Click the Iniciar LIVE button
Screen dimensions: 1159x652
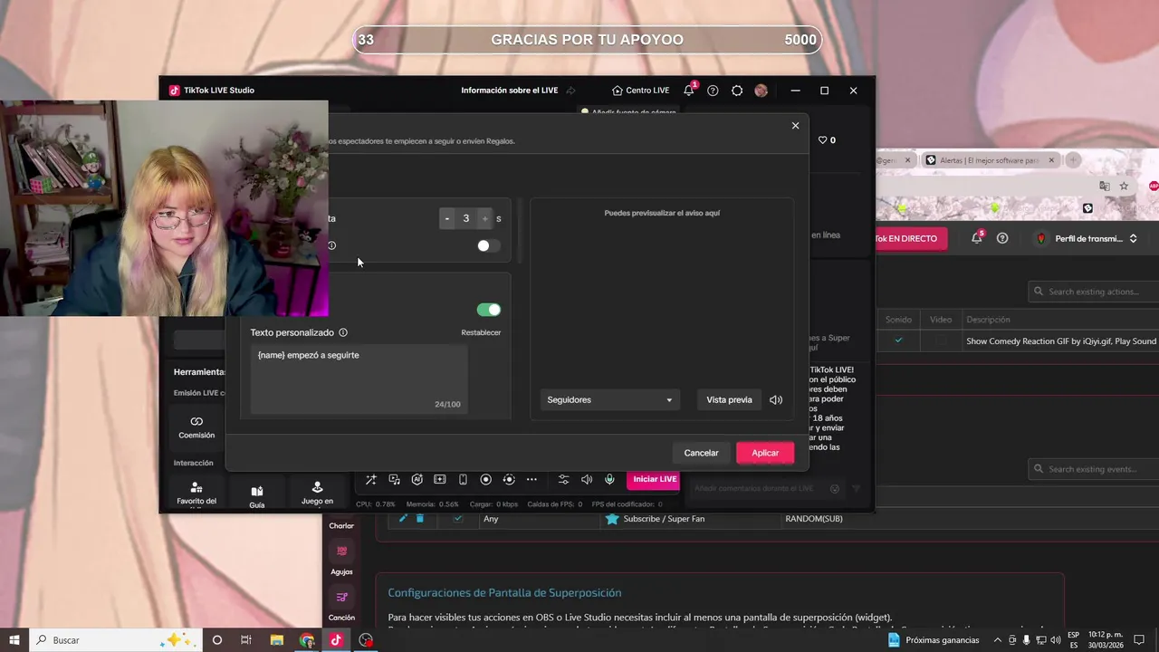click(655, 479)
